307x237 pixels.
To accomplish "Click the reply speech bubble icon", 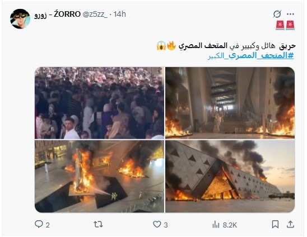I will 39,224.
